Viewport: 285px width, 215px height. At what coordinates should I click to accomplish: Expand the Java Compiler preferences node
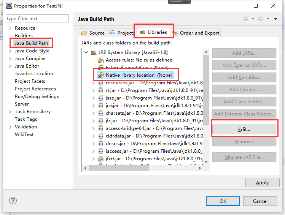click(x=10, y=58)
